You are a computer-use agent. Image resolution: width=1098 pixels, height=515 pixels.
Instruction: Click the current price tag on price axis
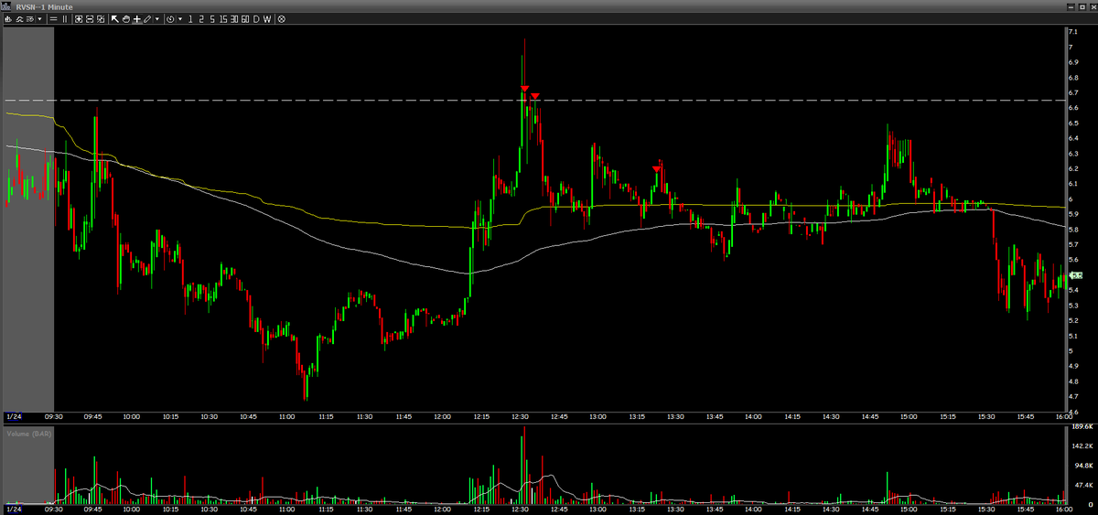pyautogui.click(x=1076, y=275)
